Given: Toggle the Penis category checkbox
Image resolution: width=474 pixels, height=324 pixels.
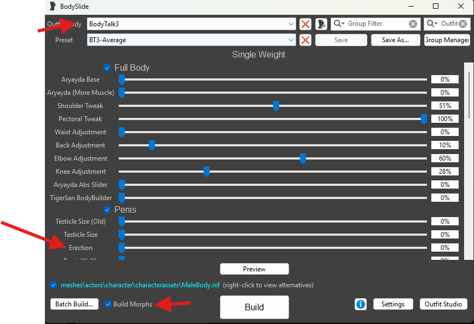Looking at the screenshot, I should point(107,209).
